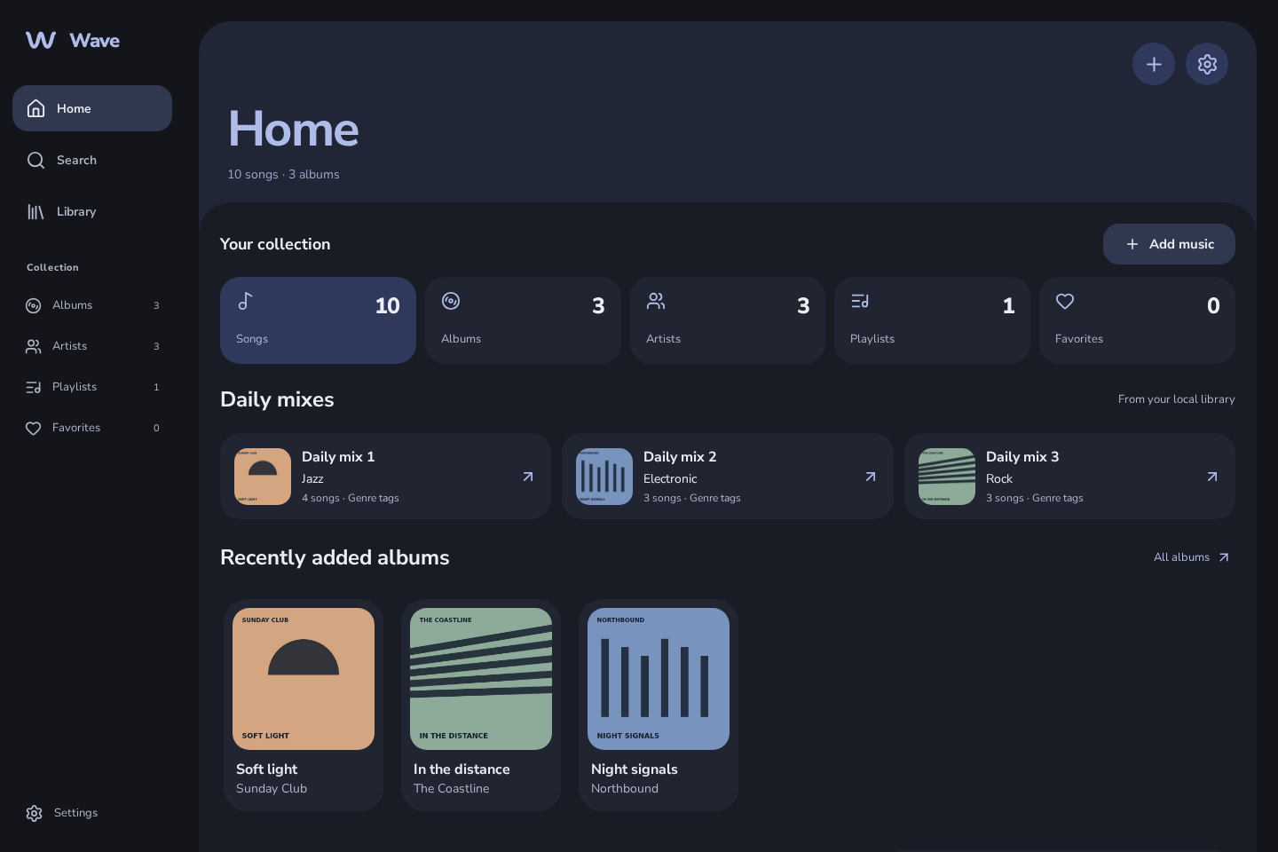Click the Library books icon
The height and width of the screenshot is (852, 1278).
35,211
